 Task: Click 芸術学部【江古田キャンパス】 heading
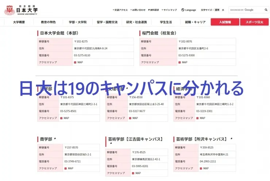click(135, 139)
